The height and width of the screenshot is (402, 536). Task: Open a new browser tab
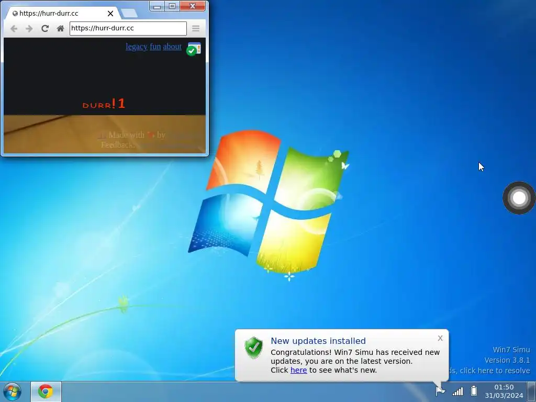point(129,13)
